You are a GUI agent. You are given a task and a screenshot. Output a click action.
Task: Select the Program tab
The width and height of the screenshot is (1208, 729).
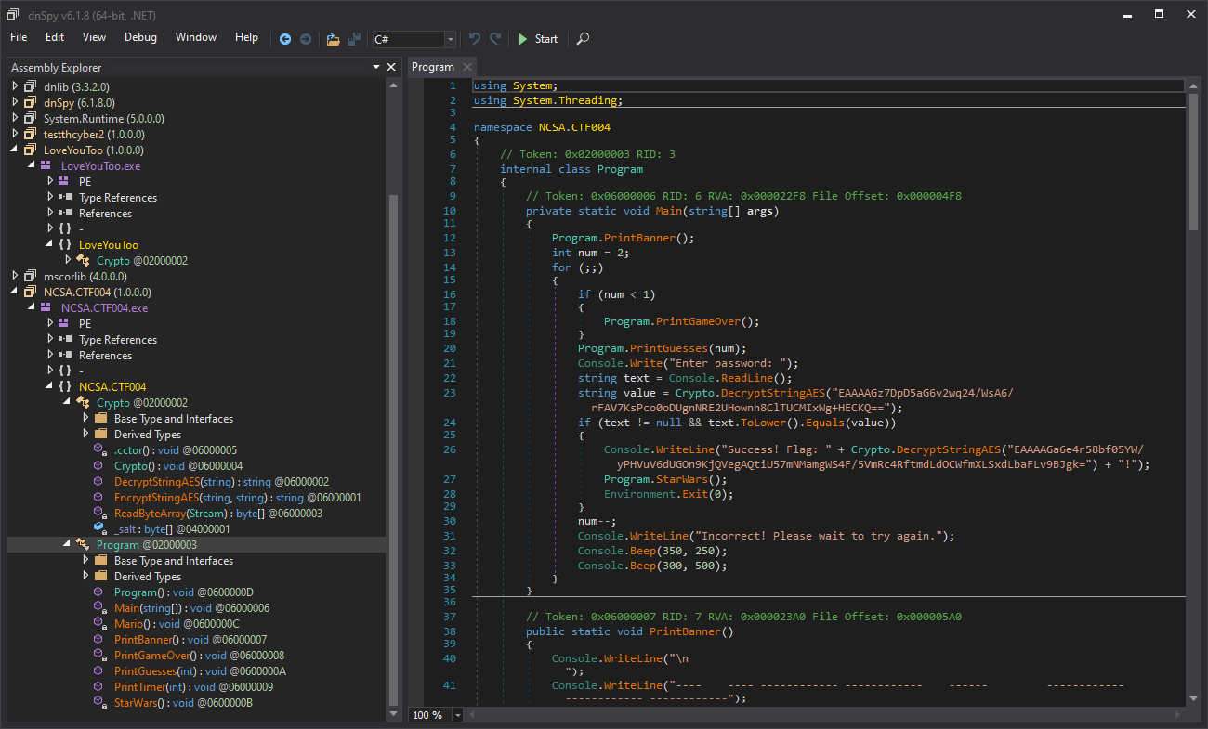point(433,67)
